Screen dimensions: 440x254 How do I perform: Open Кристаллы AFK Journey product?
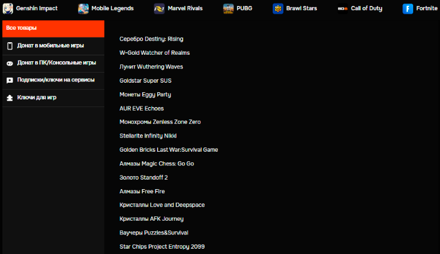(152, 219)
